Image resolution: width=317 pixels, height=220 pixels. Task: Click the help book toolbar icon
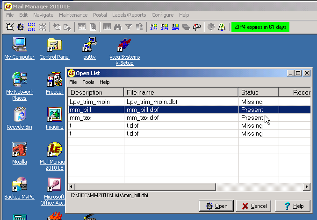pyautogui.click(x=222, y=27)
